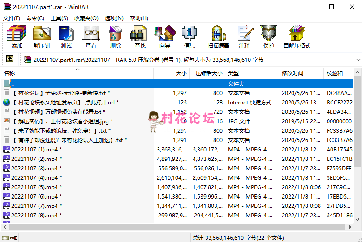Click the Protect (保护) shield icon
The height and width of the screenshot is (242, 362).
pyautogui.click(x=268, y=36)
